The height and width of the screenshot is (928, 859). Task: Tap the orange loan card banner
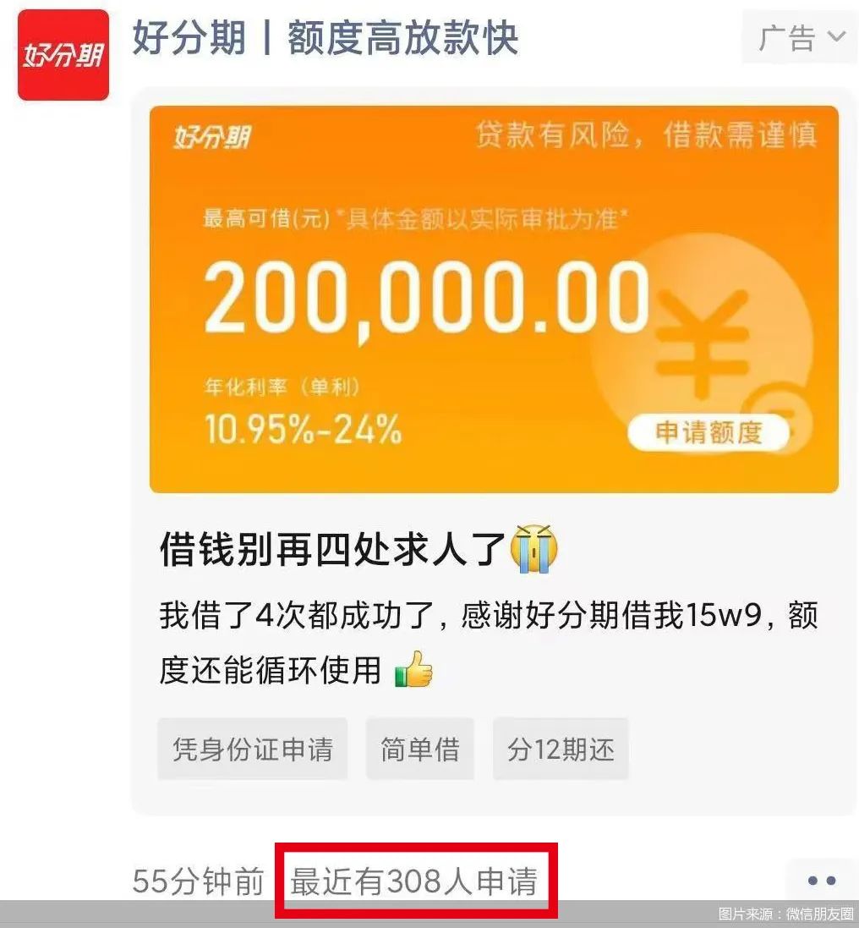point(494,299)
